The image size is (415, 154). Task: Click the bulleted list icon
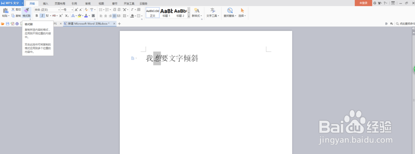coord(100,10)
